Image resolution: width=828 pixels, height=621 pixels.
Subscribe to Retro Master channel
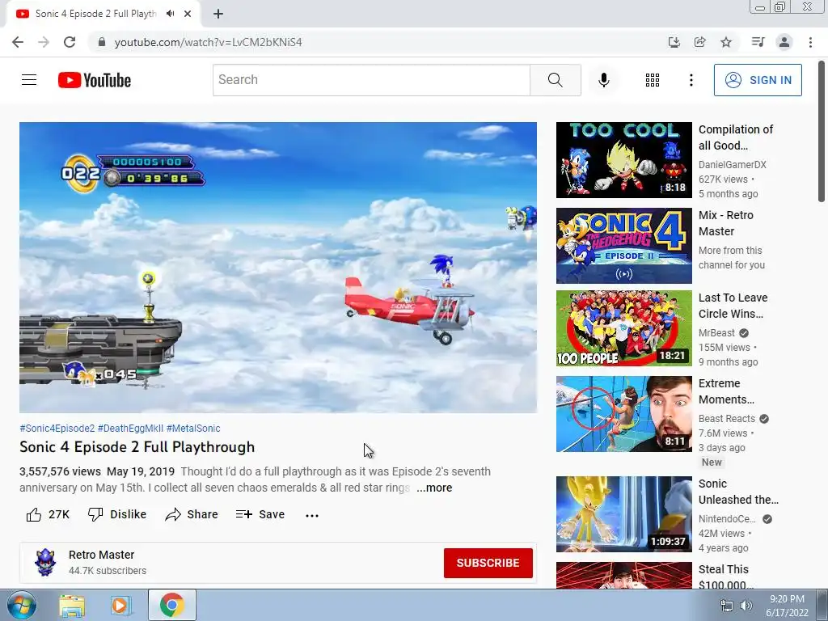(488, 563)
